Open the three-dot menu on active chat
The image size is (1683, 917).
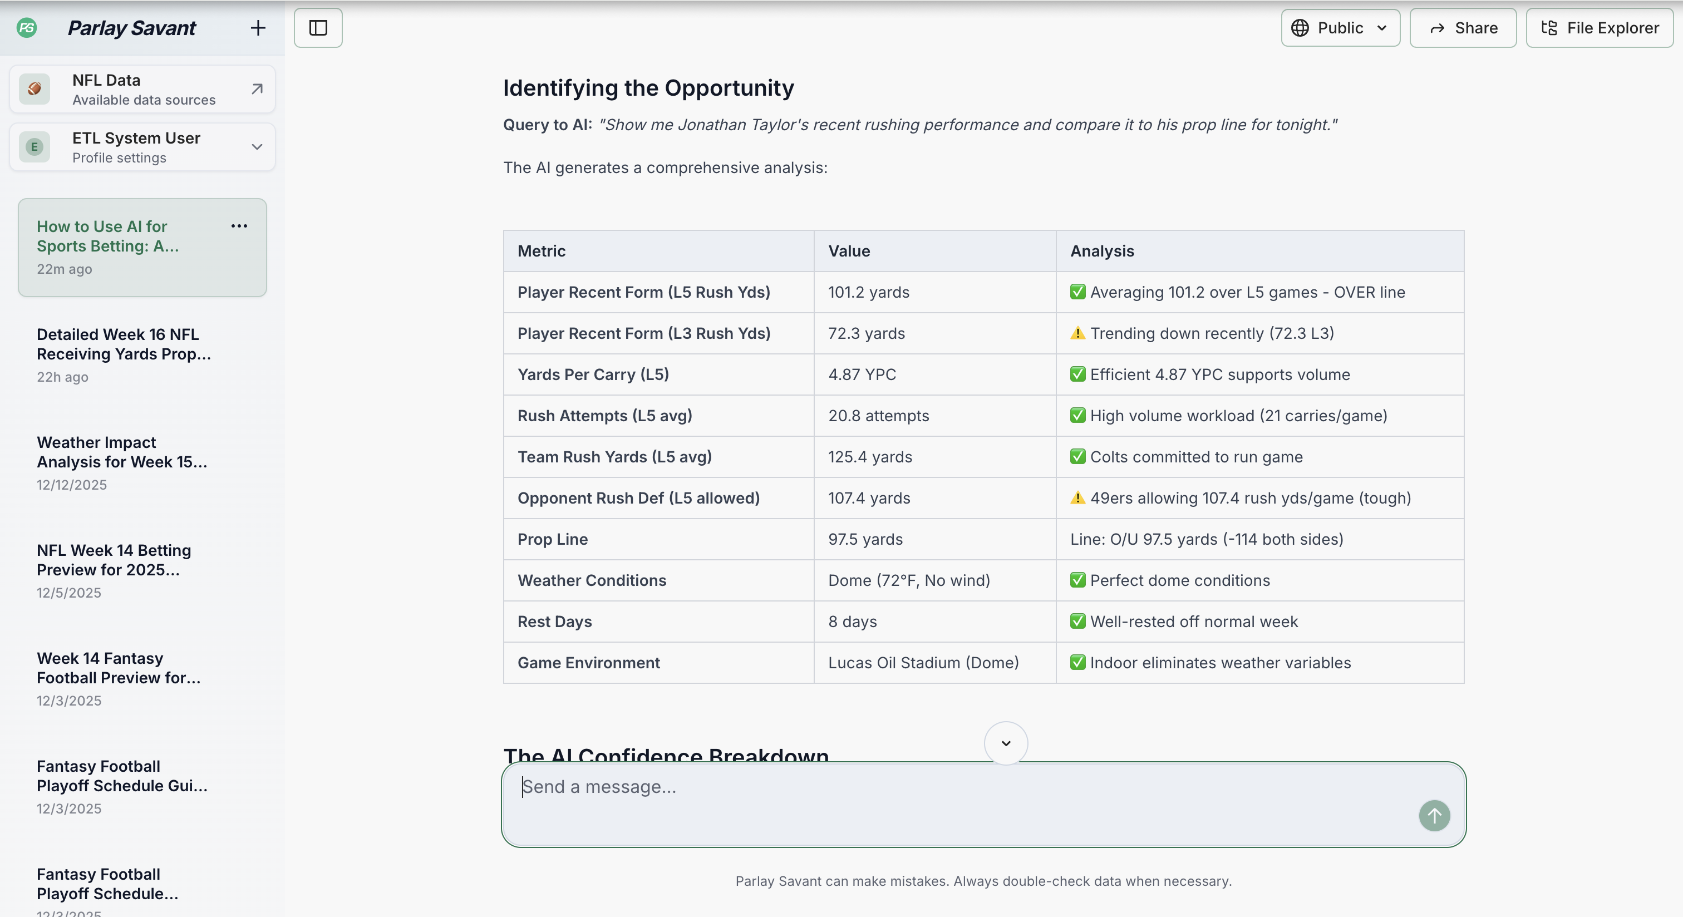point(239,226)
